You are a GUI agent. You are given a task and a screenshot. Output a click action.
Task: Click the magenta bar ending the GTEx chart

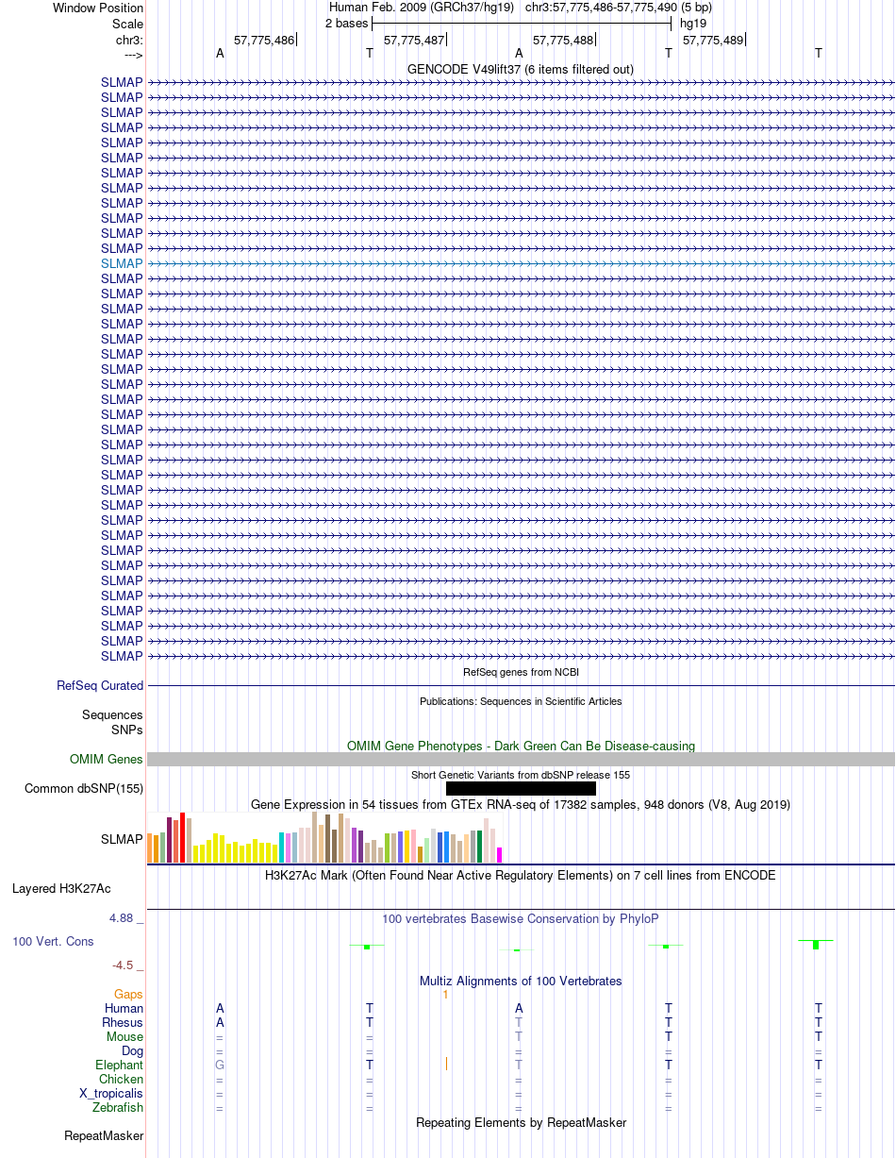click(500, 855)
